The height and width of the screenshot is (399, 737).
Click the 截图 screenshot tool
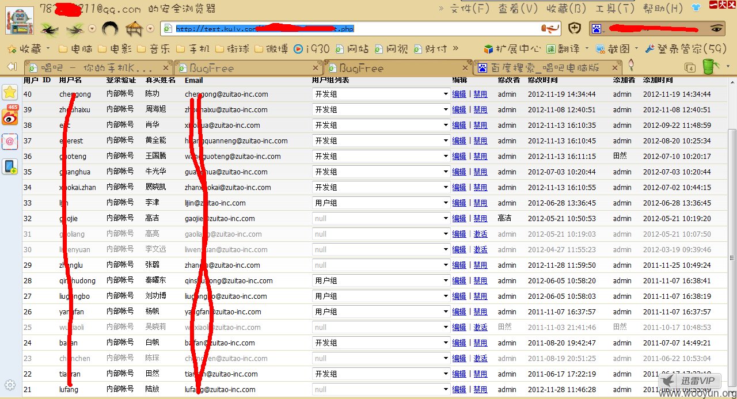(614, 49)
